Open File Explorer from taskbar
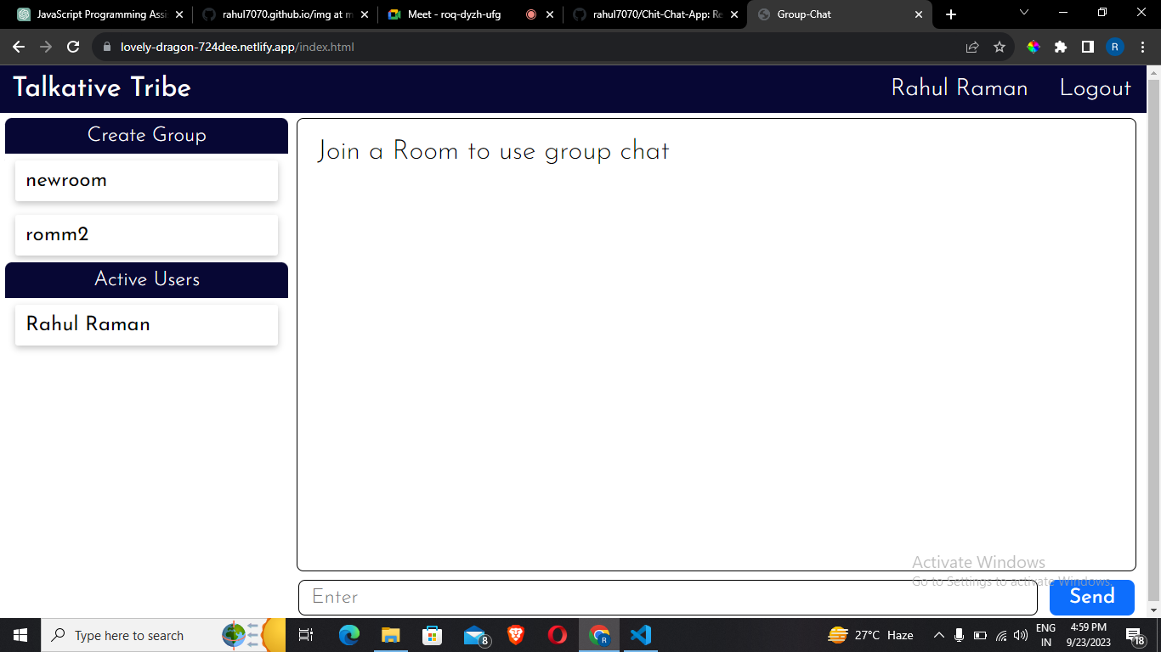1161x652 pixels. pyautogui.click(x=390, y=635)
